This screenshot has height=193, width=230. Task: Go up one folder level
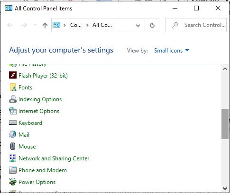coord(45,25)
